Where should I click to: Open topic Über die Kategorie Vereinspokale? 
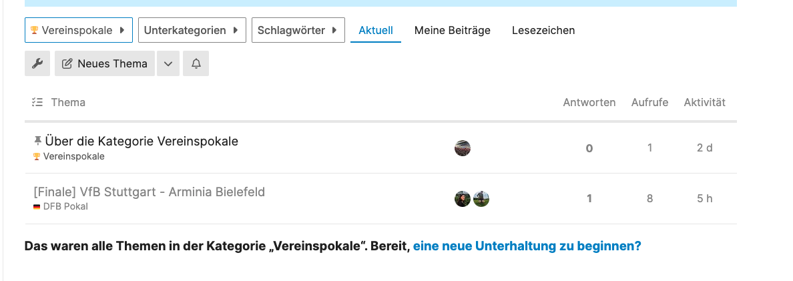142,141
